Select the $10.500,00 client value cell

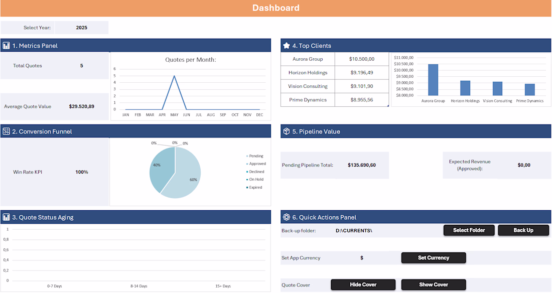click(x=361, y=59)
